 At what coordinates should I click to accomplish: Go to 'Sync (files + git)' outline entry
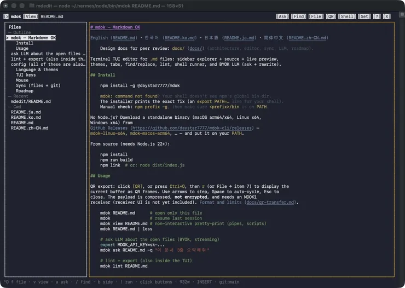[x=38, y=85]
